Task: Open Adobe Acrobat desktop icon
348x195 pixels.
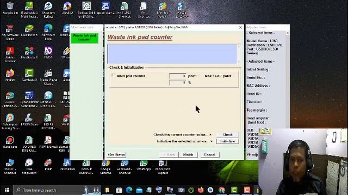Action: click(x=10, y=55)
